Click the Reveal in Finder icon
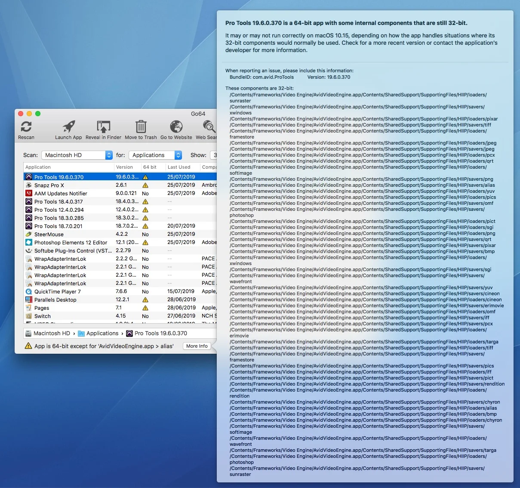Viewport: 520px width, 488px height. tap(104, 127)
